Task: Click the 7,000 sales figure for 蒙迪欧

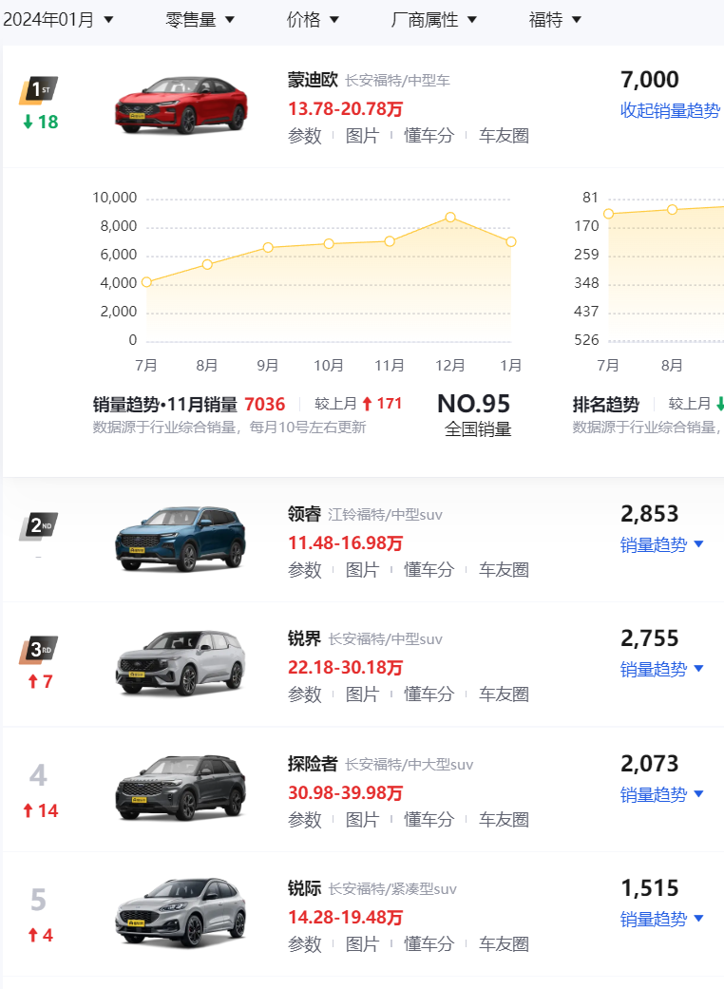Action: click(650, 80)
